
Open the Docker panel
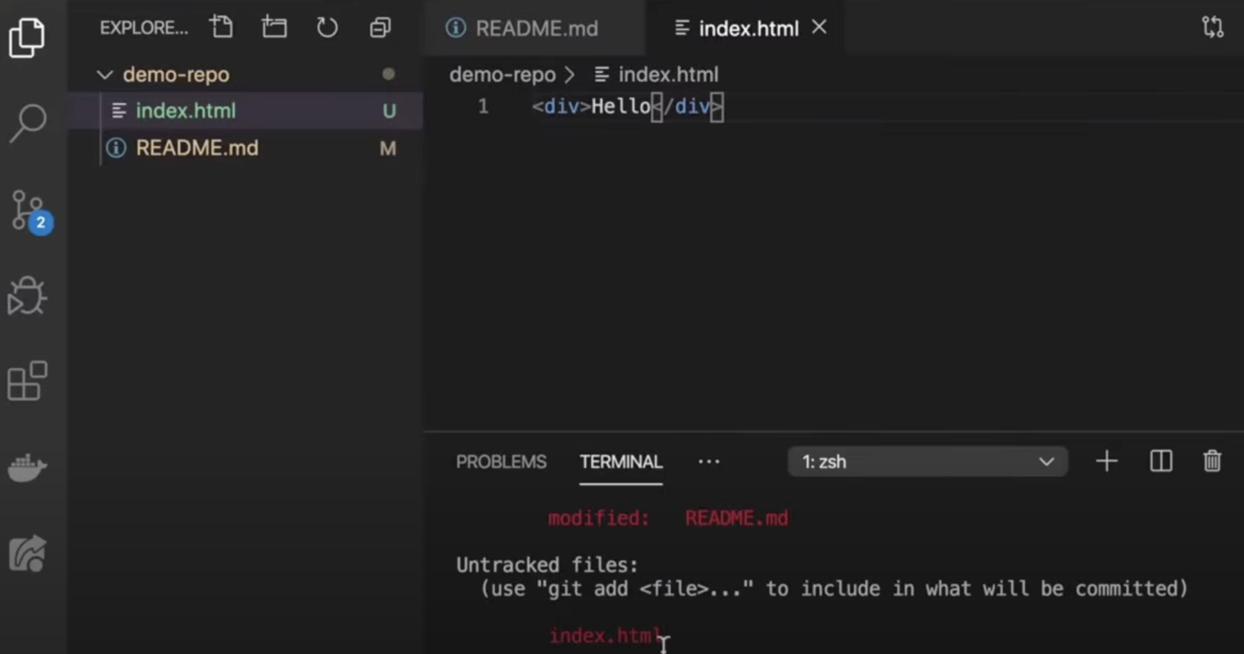[27, 467]
